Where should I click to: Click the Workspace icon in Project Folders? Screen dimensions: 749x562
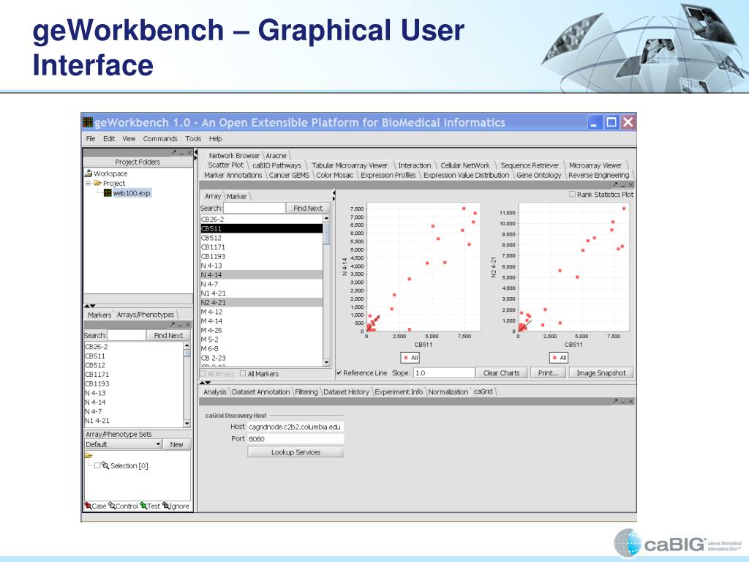click(x=89, y=174)
